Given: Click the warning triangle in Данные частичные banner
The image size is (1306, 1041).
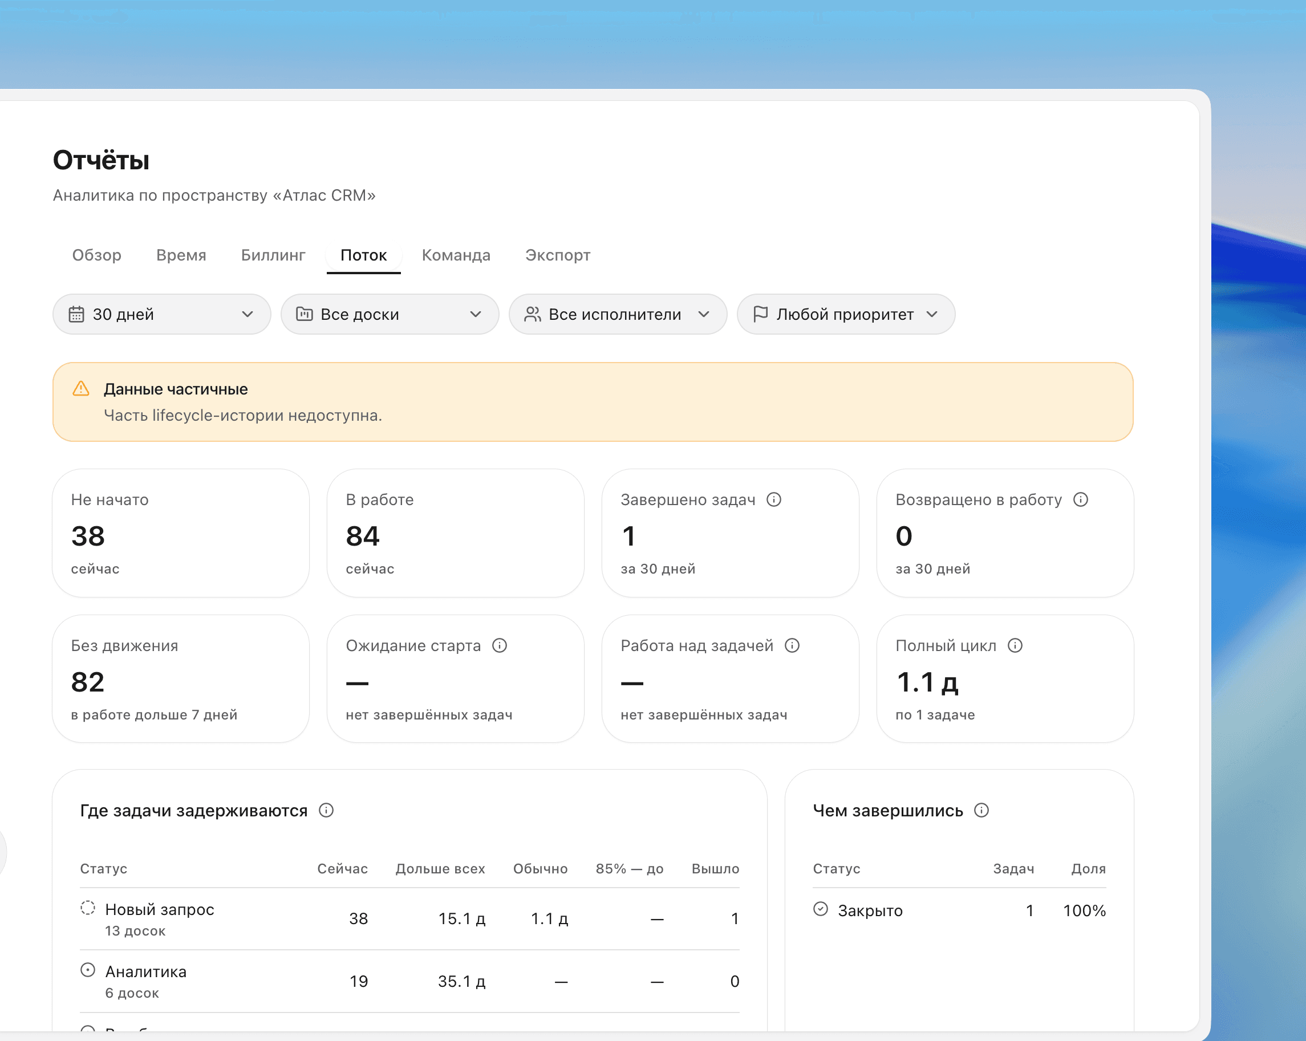Looking at the screenshot, I should (81, 389).
